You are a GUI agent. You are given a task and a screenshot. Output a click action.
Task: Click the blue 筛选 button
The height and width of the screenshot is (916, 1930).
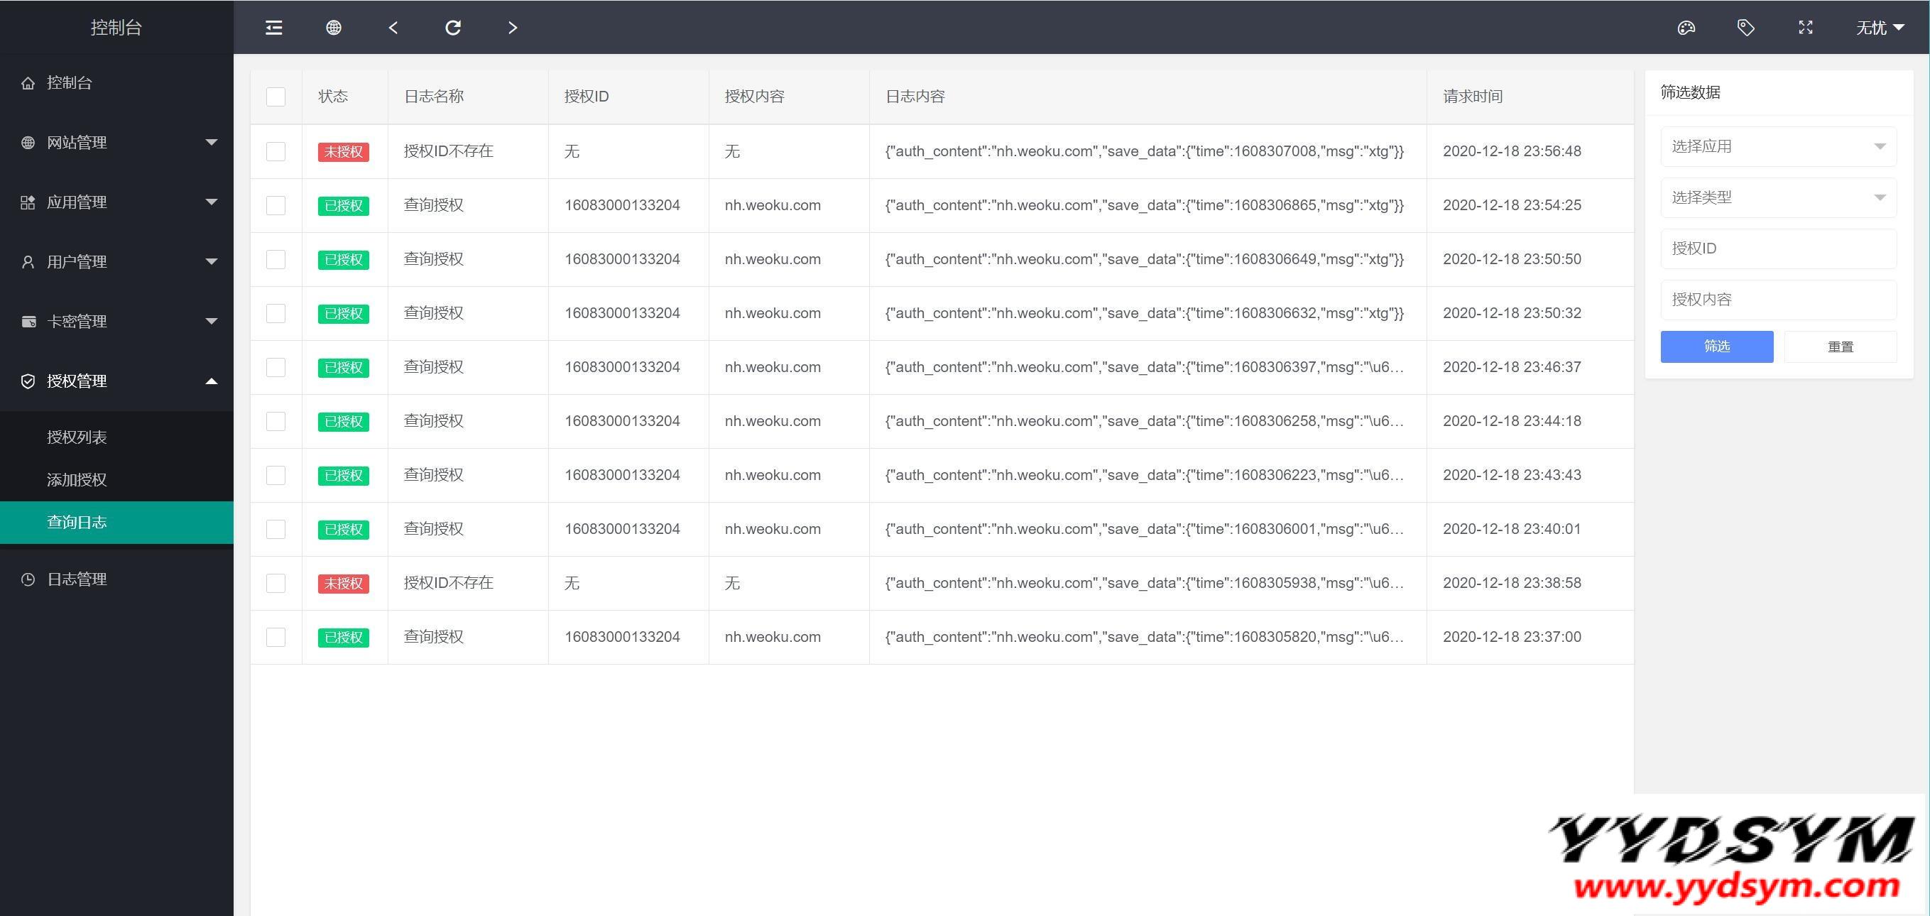pyautogui.click(x=1716, y=347)
